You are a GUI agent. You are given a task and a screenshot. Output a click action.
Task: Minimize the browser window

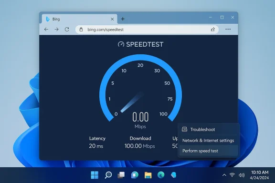pyautogui.click(x=211, y=17)
